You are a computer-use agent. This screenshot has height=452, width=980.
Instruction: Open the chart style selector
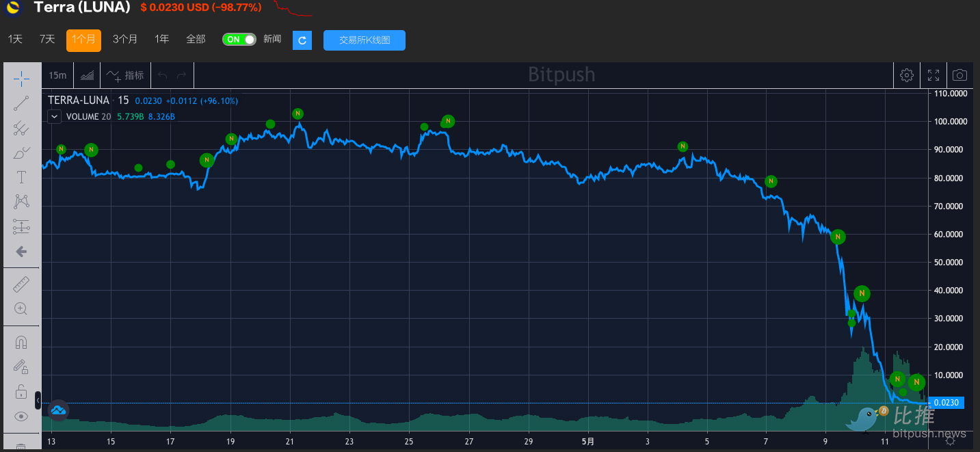[87, 75]
